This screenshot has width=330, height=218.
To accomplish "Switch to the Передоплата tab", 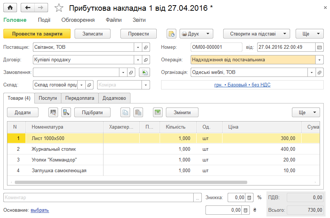I will (80, 98).
